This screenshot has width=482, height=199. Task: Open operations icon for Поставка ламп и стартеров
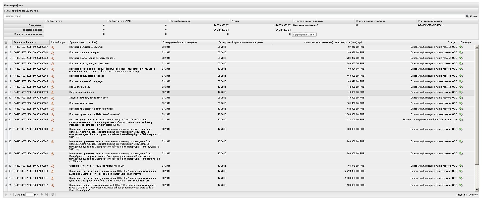pyautogui.click(x=461, y=53)
